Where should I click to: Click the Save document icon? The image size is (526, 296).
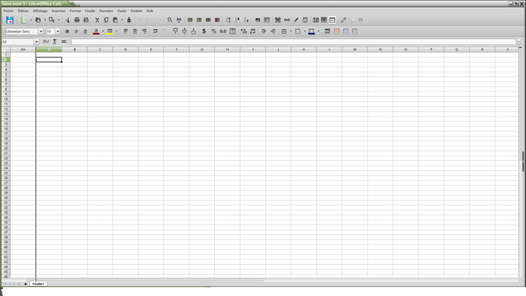pos(10,20)
